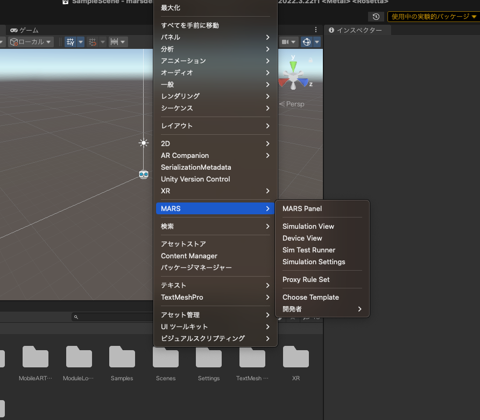The width and height of the screenshot is (480, 420).
Task: Expand the 一般 submenu
Action: [215, 84]
